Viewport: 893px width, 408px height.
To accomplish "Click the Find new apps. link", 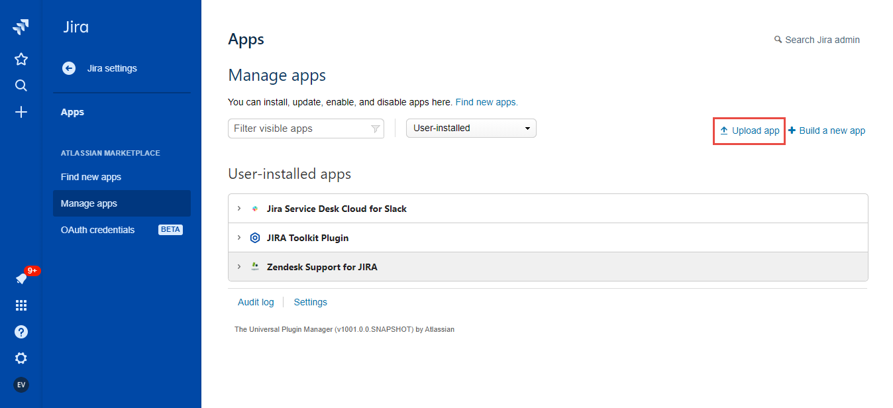I will click(x=487, y=102).
